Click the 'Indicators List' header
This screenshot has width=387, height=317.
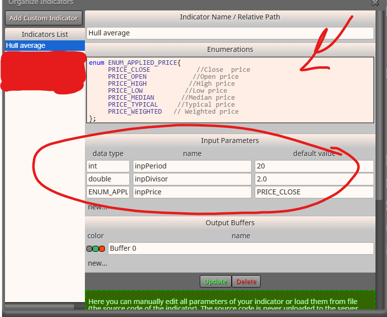(x=44, y=34)
